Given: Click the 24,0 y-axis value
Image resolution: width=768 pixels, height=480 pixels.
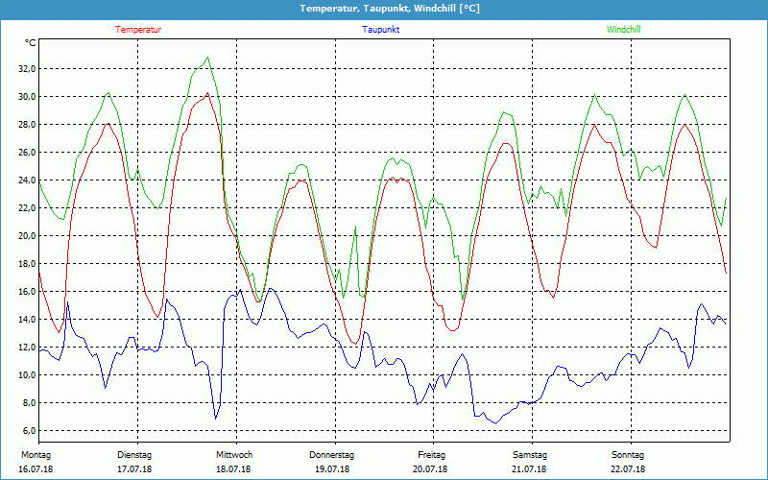Looking at the screenshot, I should (x=27, y=180).
